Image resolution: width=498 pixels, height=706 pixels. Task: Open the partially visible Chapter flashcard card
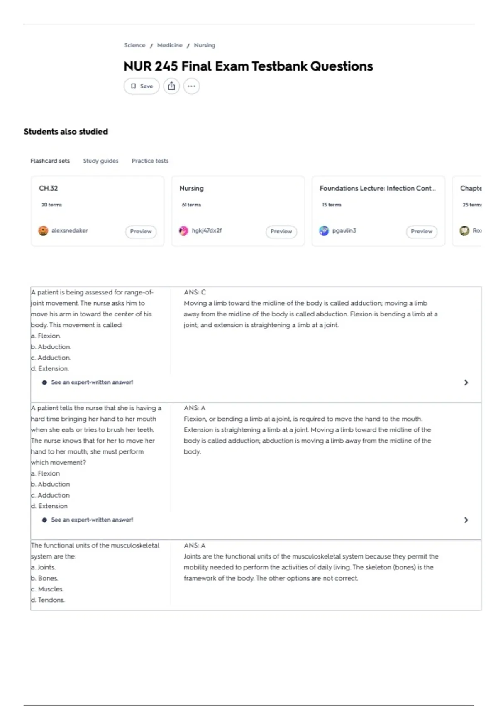point(467,211)
